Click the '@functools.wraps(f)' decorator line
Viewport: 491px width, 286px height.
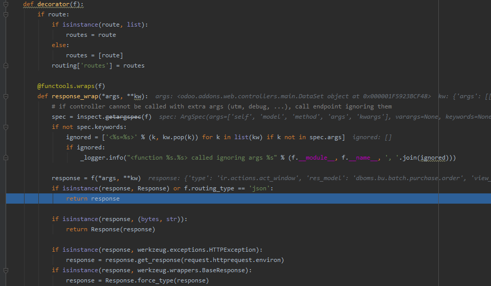[x=71, y=86]
